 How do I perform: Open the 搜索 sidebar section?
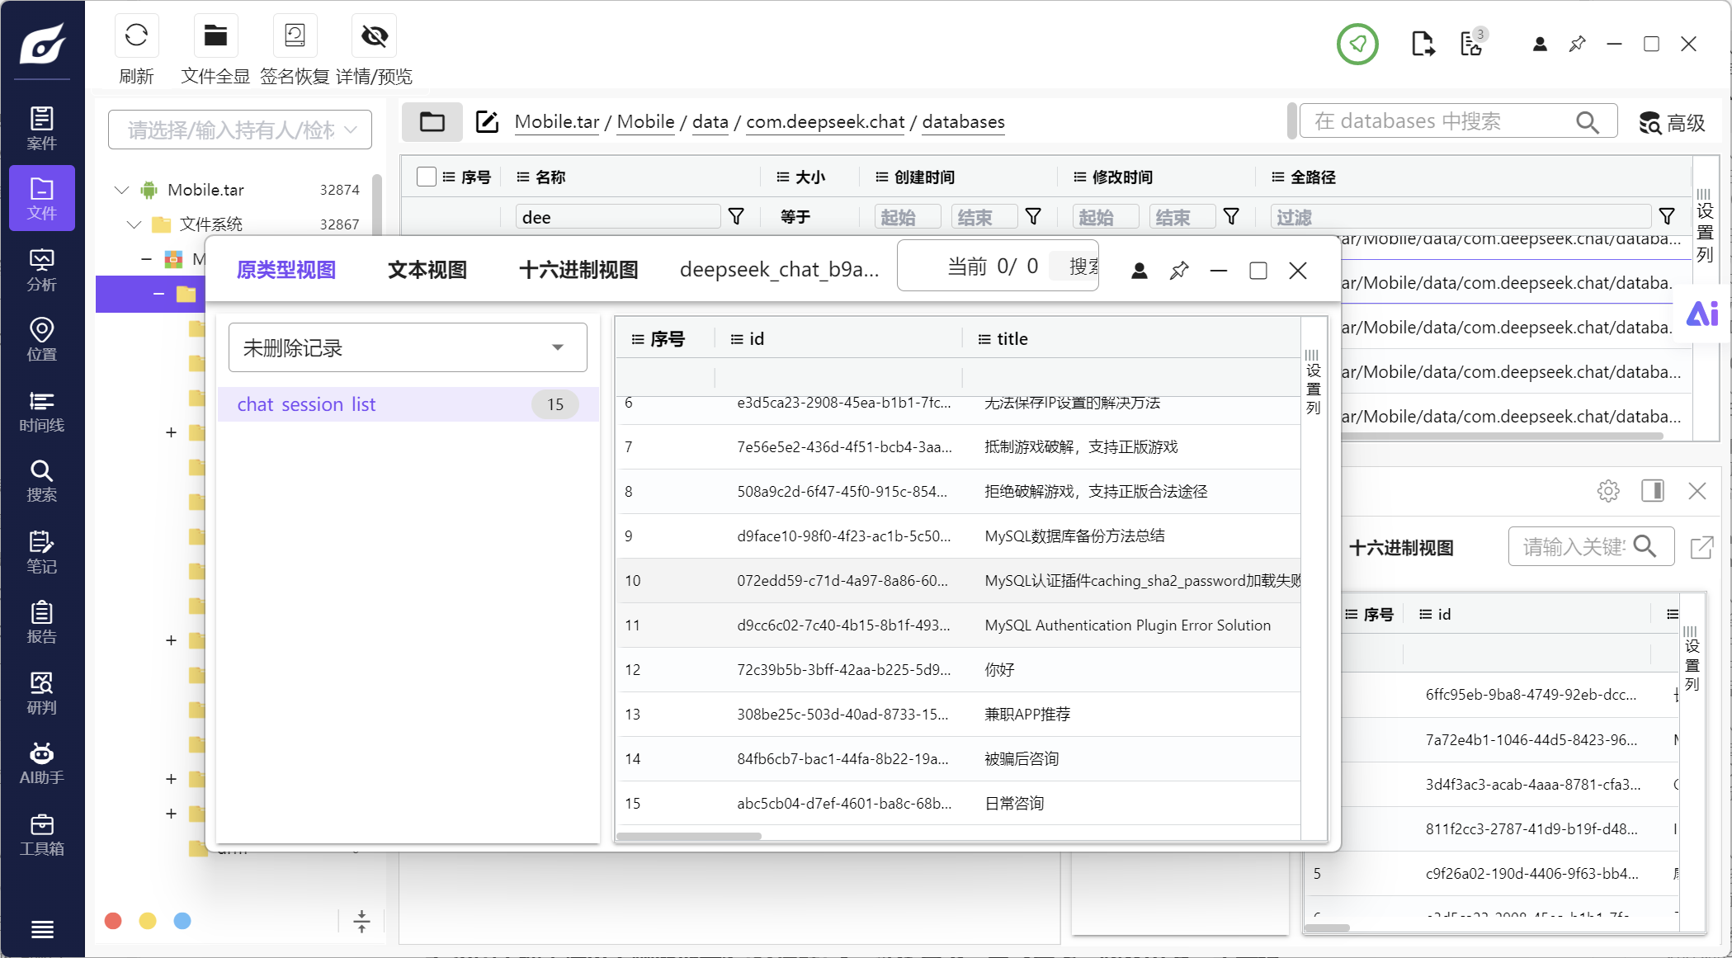pos(42,481)
